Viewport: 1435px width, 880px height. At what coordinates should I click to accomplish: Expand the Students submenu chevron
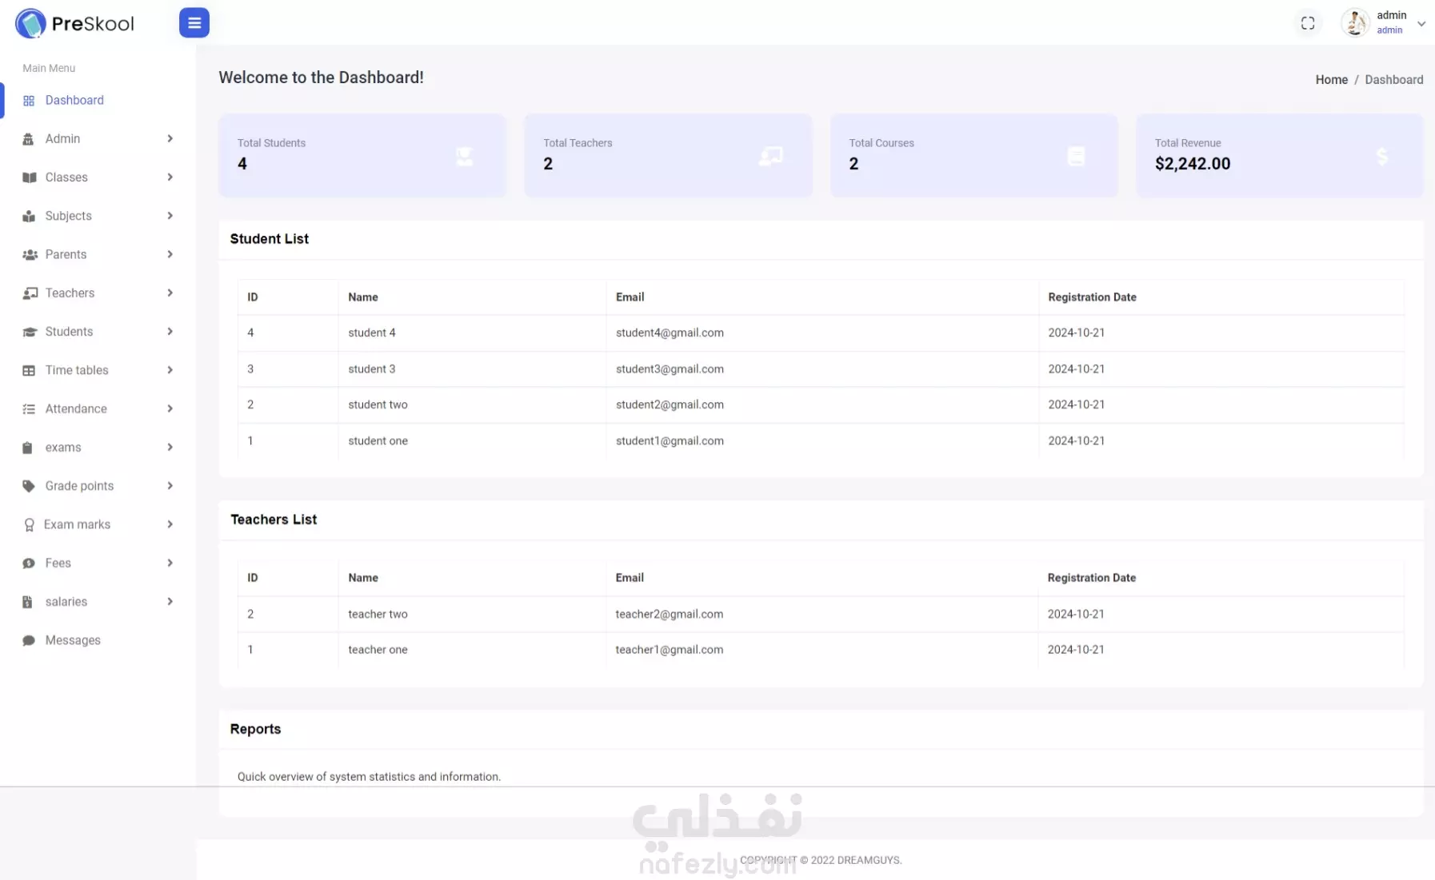[170, 331]
